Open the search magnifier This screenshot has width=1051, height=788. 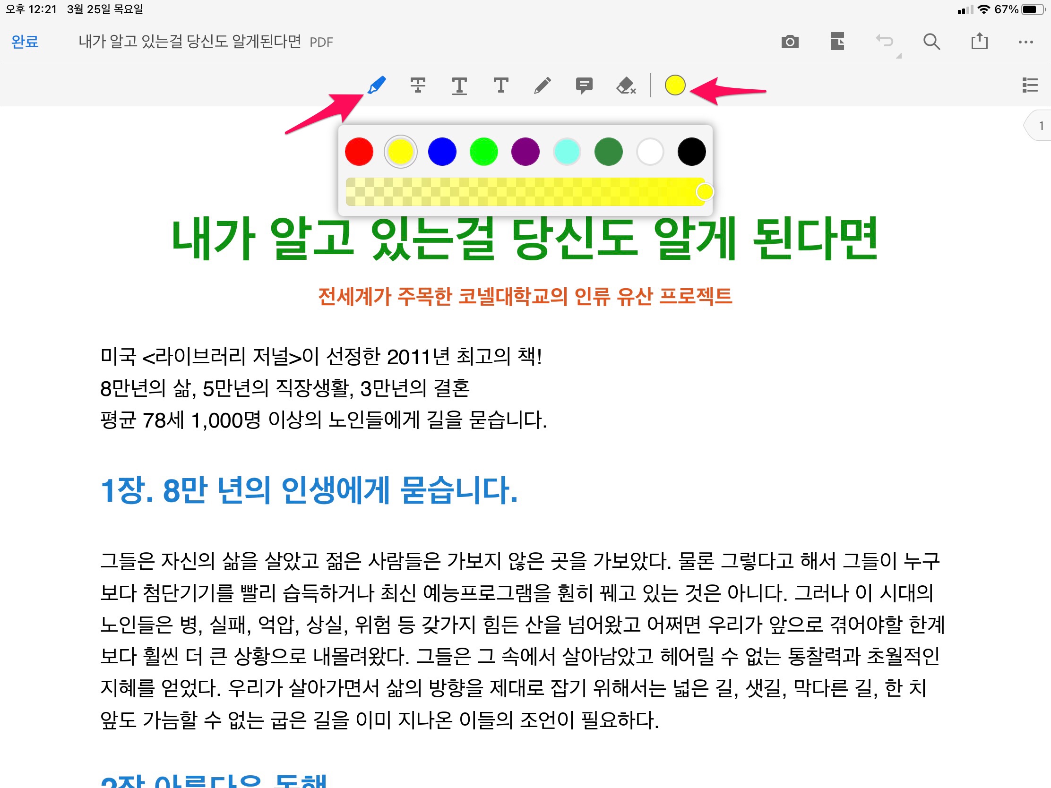[931, 42]
